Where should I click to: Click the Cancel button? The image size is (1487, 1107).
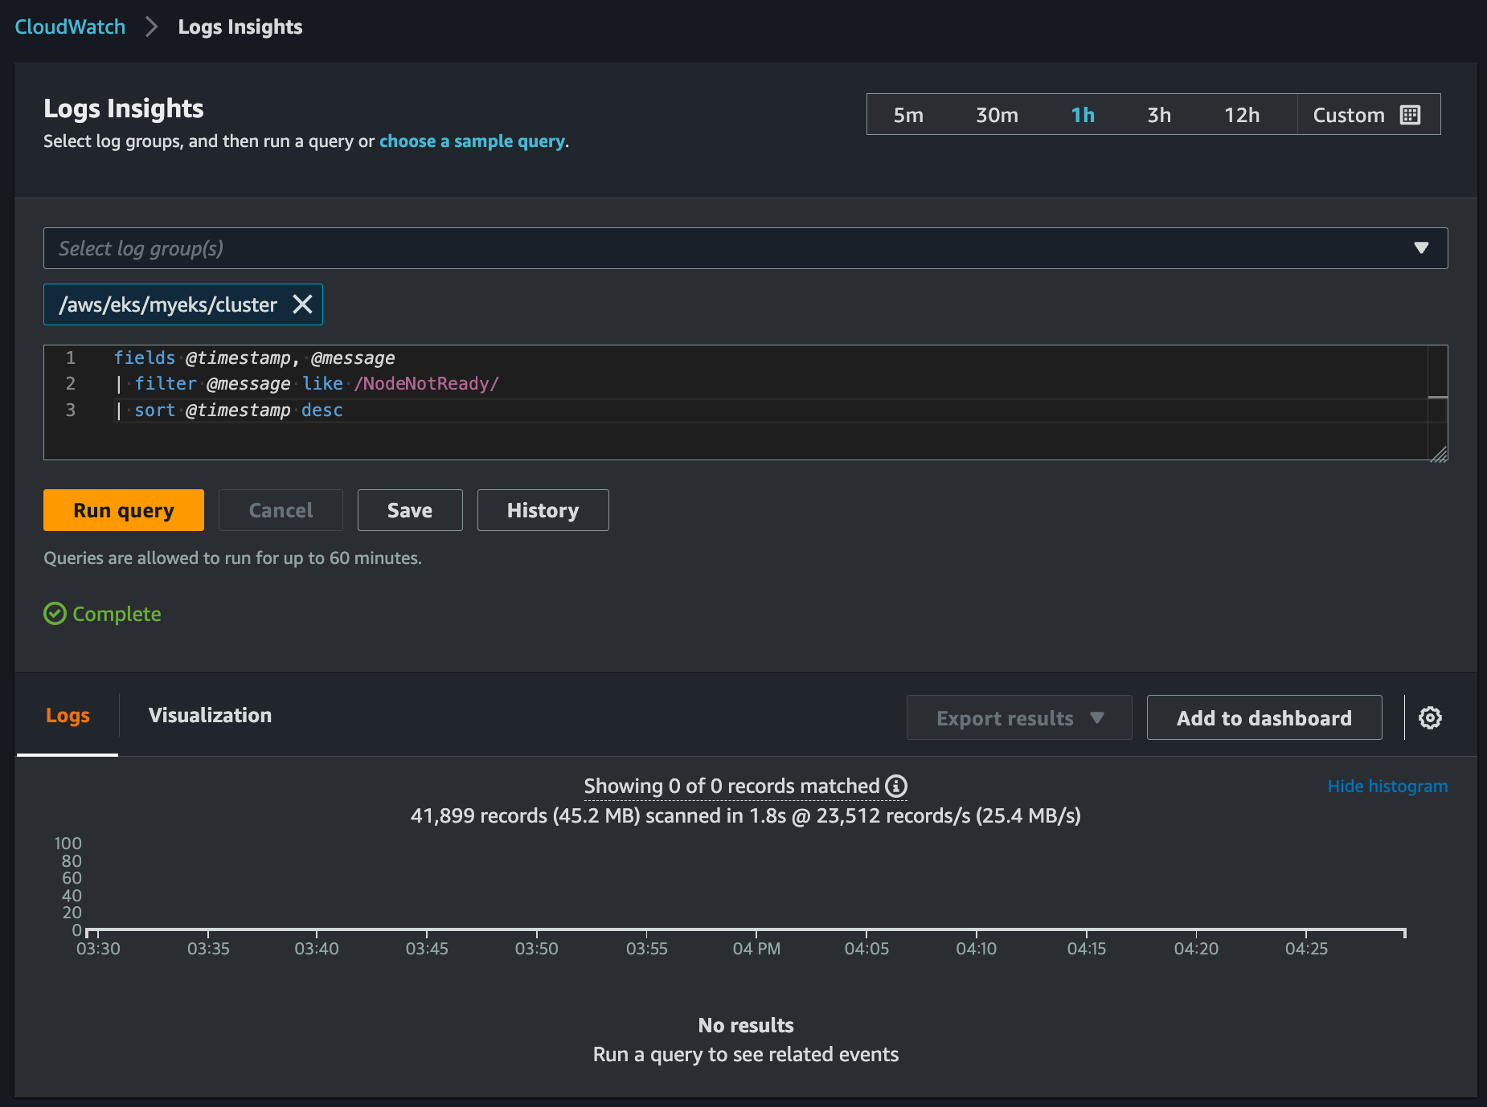tap(281, 510)
